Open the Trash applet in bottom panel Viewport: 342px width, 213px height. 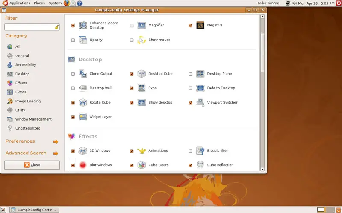click(339, 210)
